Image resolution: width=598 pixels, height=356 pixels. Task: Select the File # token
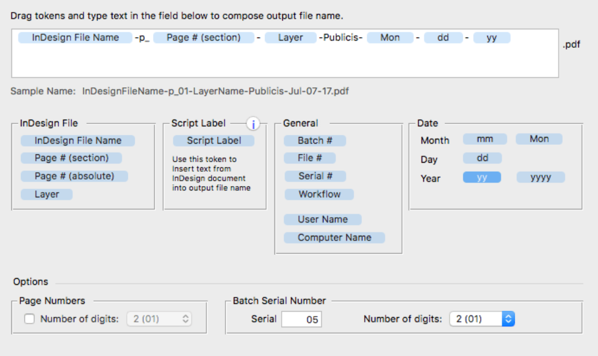click(x=309, y=158)
